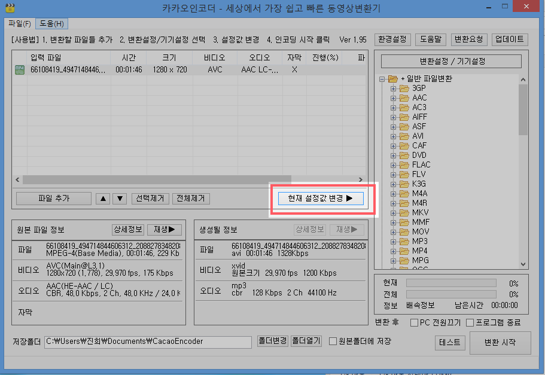Screen dimensions: 545x375
Task: Click the DVD folder icon
Action: 404,156
